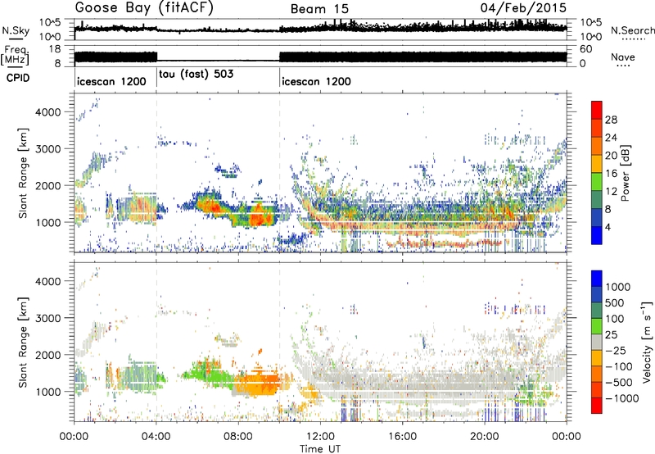Image resolution: width=655 pixels, height=454 pixels.
Task: Click the 'Slant Range [km]' label of the power panel
Action: click(23, 173)
